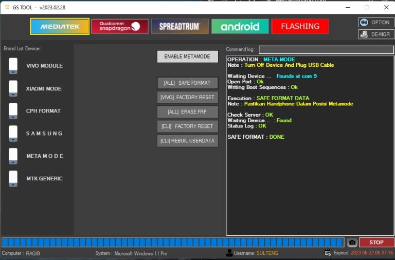Select the MediaTek platform tab
Screen dimensions: 395x260
tap(60, 26)
